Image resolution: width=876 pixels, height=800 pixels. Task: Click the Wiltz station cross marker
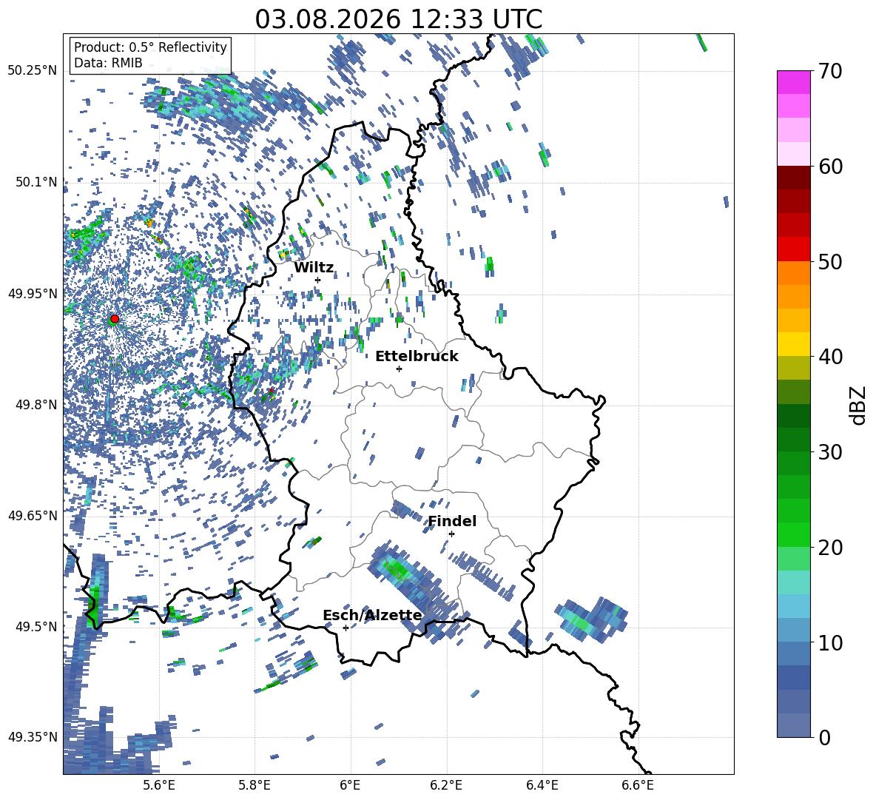click(x=318, y=280)
